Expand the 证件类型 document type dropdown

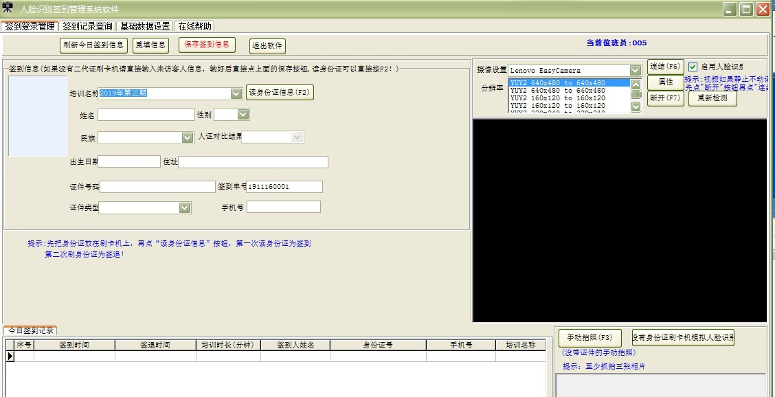coord(183,207)
